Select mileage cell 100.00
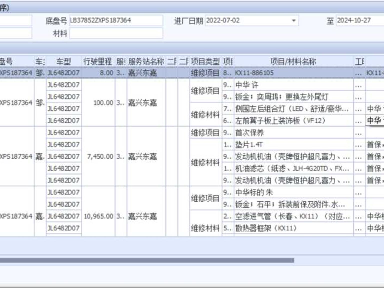This screenshot has width=384, height=288. 98,102
